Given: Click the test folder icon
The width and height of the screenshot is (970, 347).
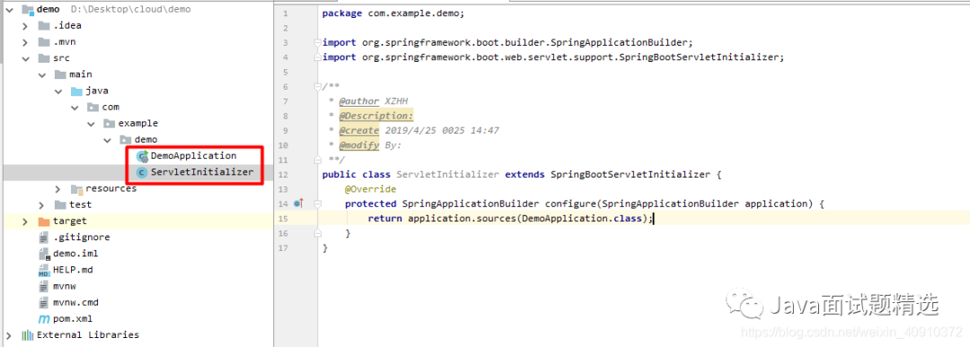Looking at the screenshot, I should click(x=60, y=205).
